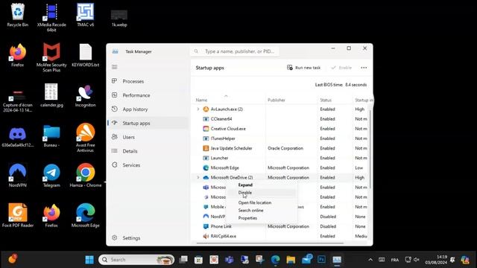Click the vertical scrollbar in startup list
Viewport: 477px width, 268px height.
coord(370,149)
